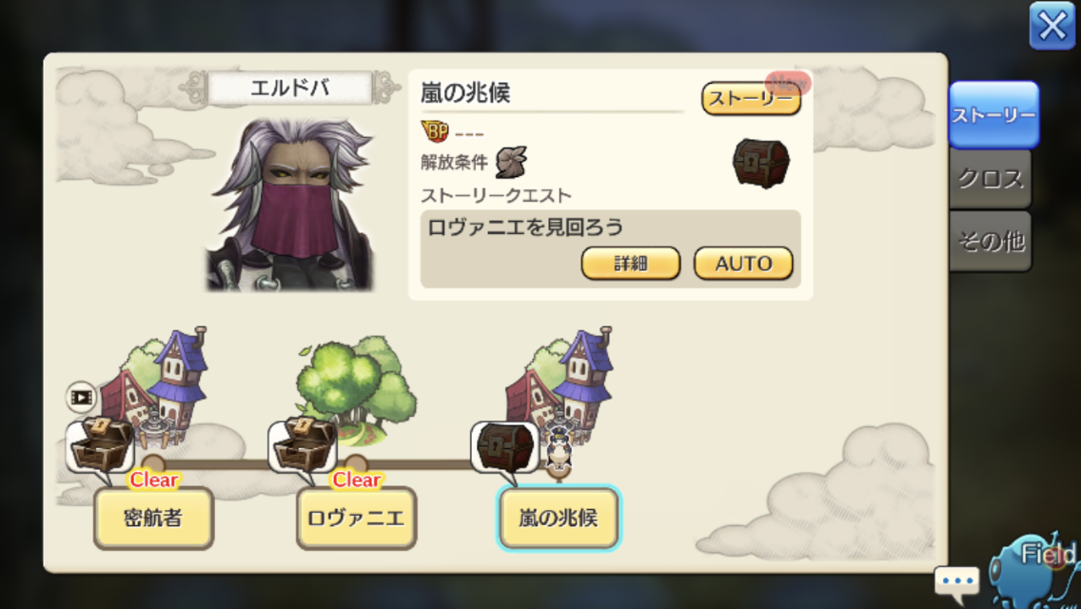The width and height of the screenshot is (1081, 609).
Task: Click the reward chest icon in quest details
Action: tap(761, 163)
